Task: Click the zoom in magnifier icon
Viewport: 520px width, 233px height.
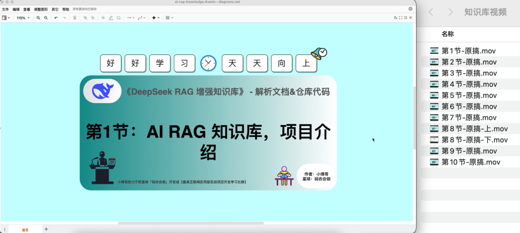Action: coord(39,18)
